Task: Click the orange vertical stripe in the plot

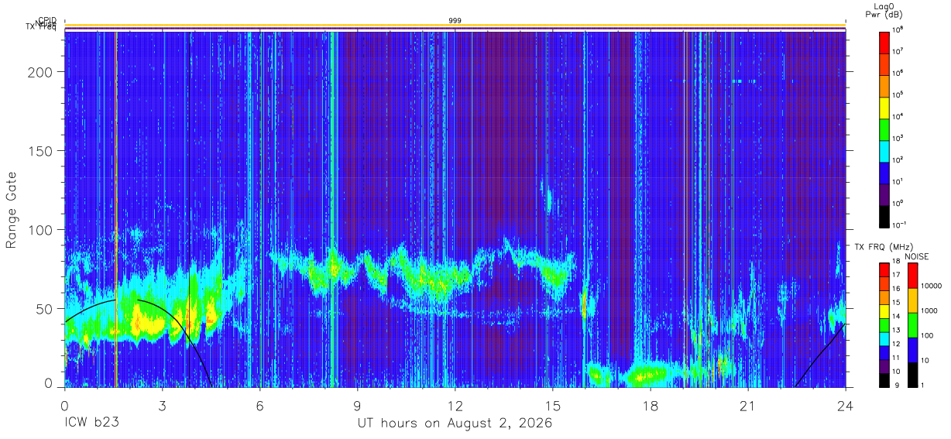Action: (115, 209)
